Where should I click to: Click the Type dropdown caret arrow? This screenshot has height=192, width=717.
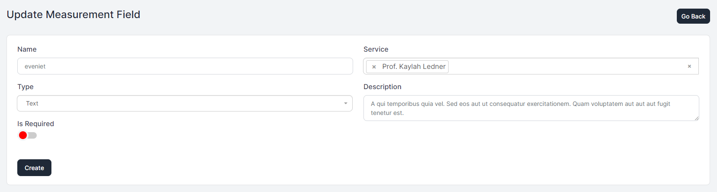(345, 103)
